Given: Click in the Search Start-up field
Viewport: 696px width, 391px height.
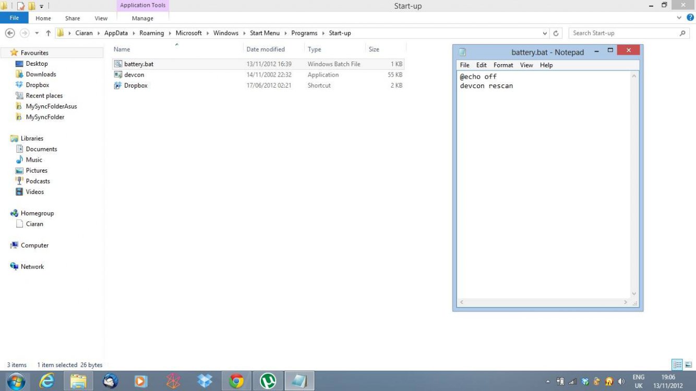Looking at the screenshot, I should click(x=623, y=33).
